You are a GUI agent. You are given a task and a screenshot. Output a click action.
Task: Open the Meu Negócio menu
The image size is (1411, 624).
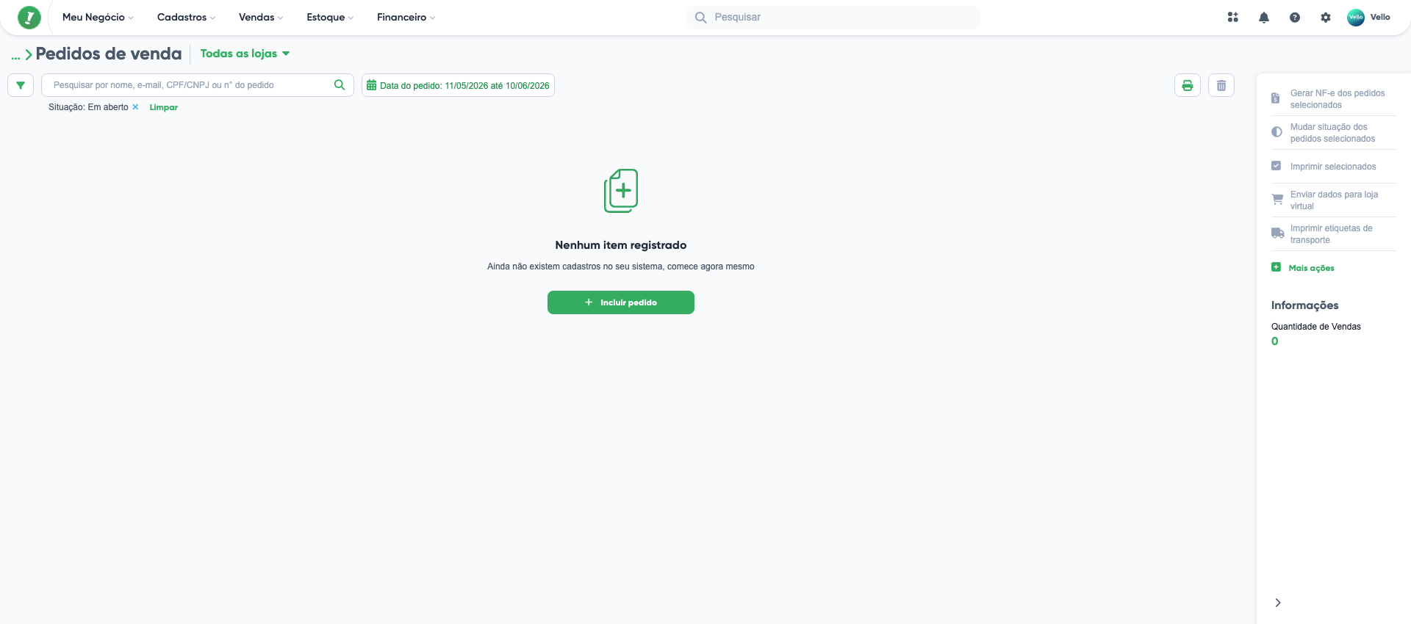coord(98,17)
